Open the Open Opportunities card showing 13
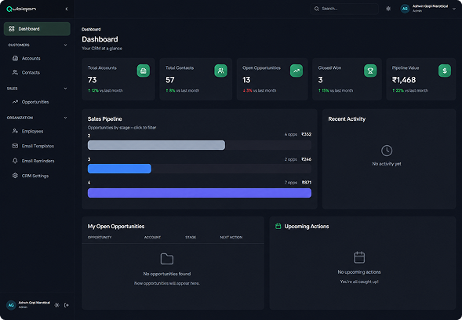 coord(272,79)
